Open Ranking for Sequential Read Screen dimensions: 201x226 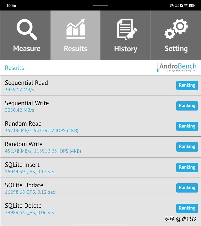(187, 85)
